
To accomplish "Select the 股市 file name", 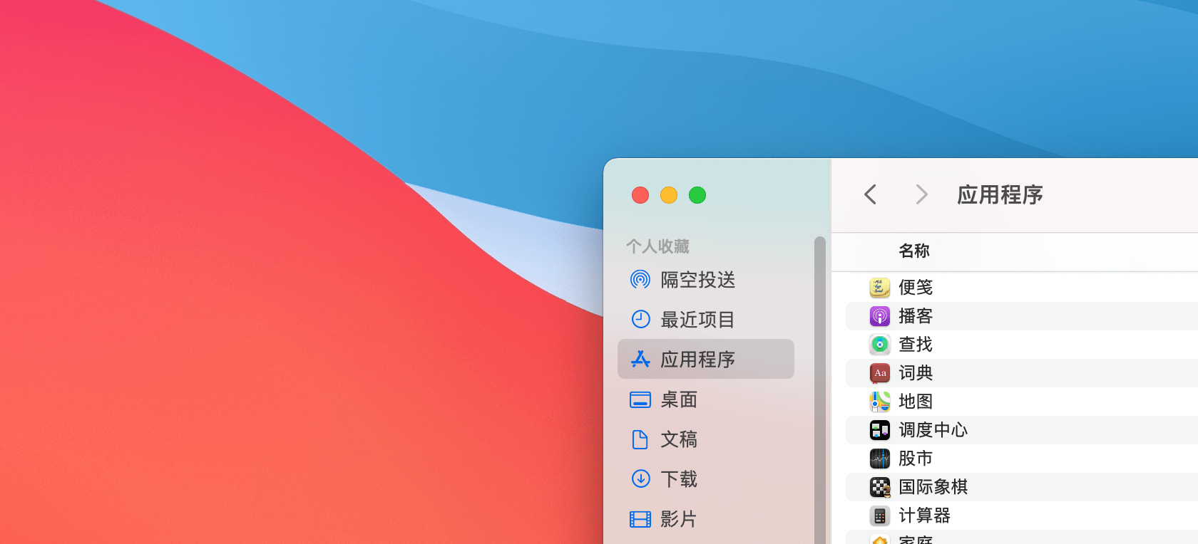I will (x=916, y=458).
